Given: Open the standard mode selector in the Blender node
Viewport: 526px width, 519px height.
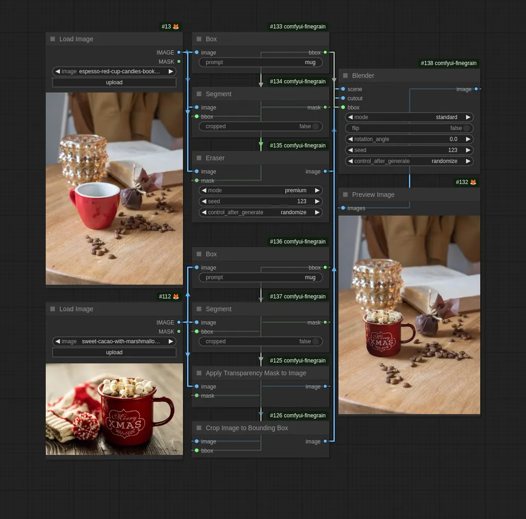Looking at the screenshot, I should click(409, 117).
